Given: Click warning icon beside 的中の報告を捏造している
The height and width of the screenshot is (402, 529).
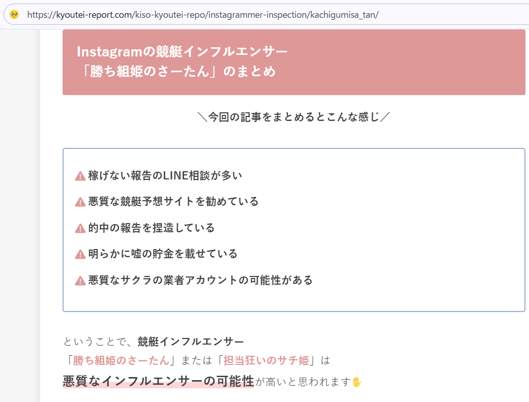Looking at the screenshot, I should click(80, 228).
